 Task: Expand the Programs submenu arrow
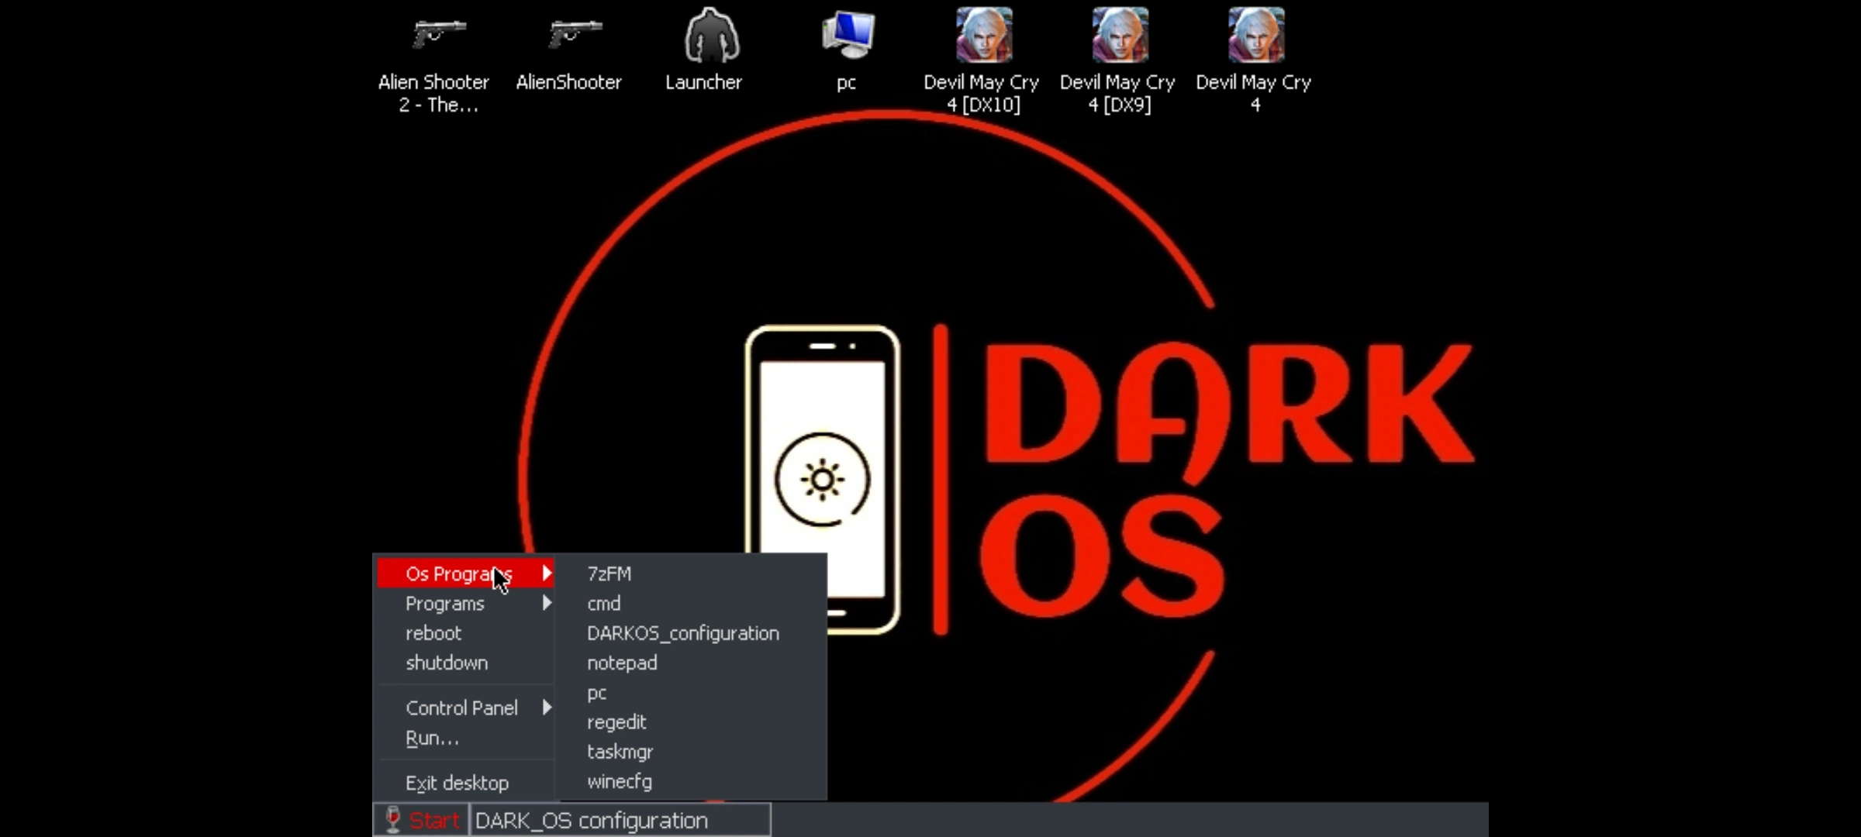pyautogui.click(x=547, y=603)
